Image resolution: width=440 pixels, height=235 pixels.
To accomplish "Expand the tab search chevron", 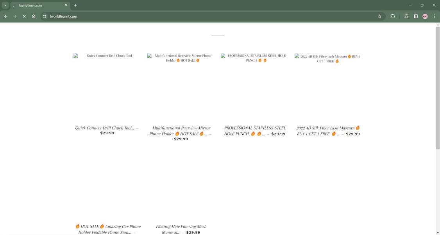I will (5, 5).
